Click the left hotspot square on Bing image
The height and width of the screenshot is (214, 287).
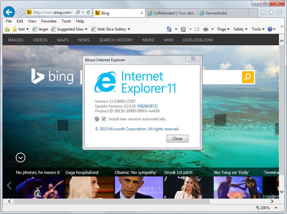click(63, 125)
